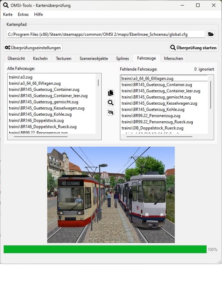Screen dimensions: 222x283
Task: Switch to the Splines tab
Action: [x=122, y=58]
